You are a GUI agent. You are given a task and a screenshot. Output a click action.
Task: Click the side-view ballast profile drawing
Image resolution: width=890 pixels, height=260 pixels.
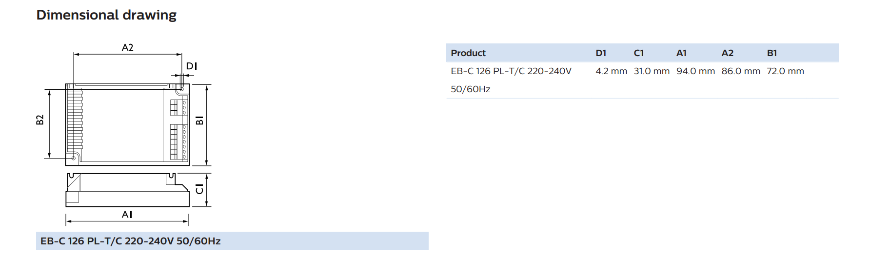coord(127,190)
